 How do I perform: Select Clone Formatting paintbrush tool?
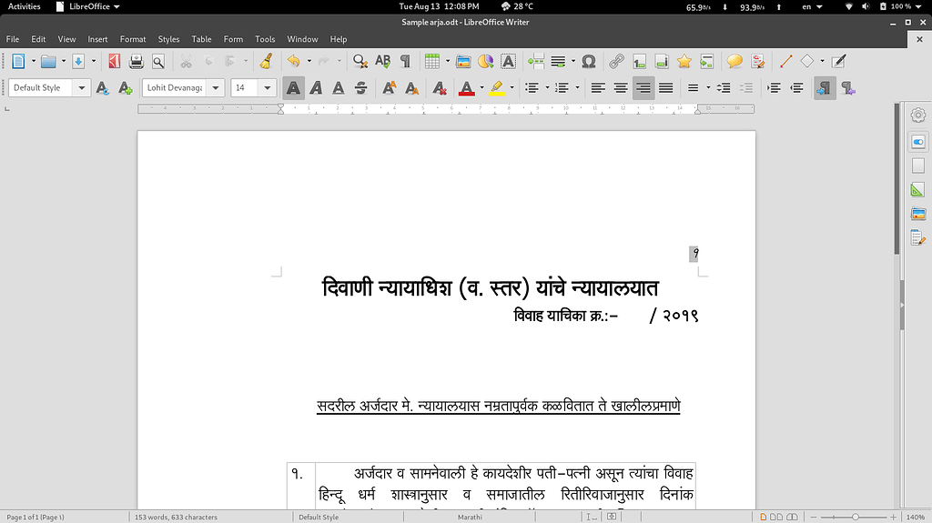point(266,62)
